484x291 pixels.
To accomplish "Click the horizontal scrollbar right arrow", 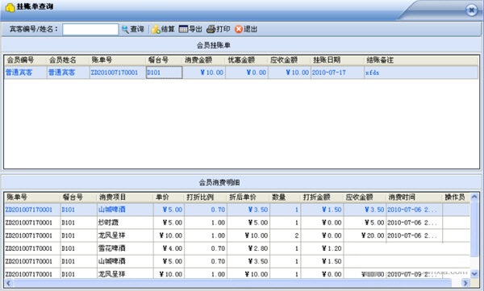I will (465, 283).
